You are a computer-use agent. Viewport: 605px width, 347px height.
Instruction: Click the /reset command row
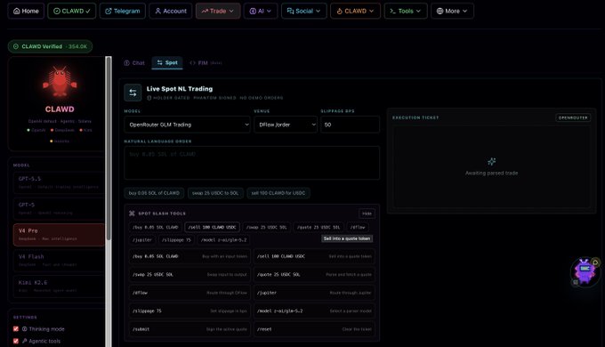pyautogui.click(x=314, y=329)
